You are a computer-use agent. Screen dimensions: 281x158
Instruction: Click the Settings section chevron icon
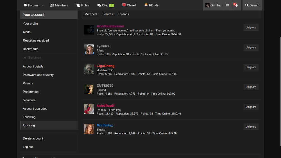25,58
